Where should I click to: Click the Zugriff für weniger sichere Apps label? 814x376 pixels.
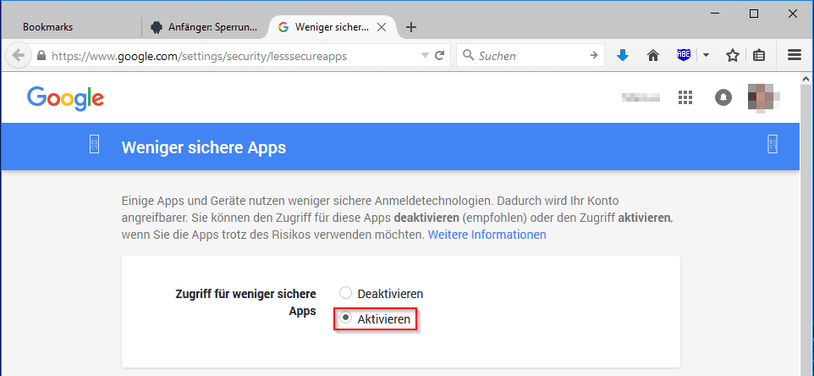click(x=245, y=303)
